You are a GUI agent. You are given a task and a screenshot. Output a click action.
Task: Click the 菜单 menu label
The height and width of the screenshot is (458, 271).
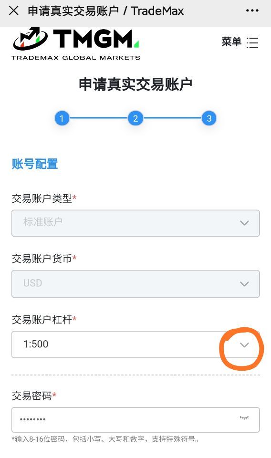(x=231, y=42)
